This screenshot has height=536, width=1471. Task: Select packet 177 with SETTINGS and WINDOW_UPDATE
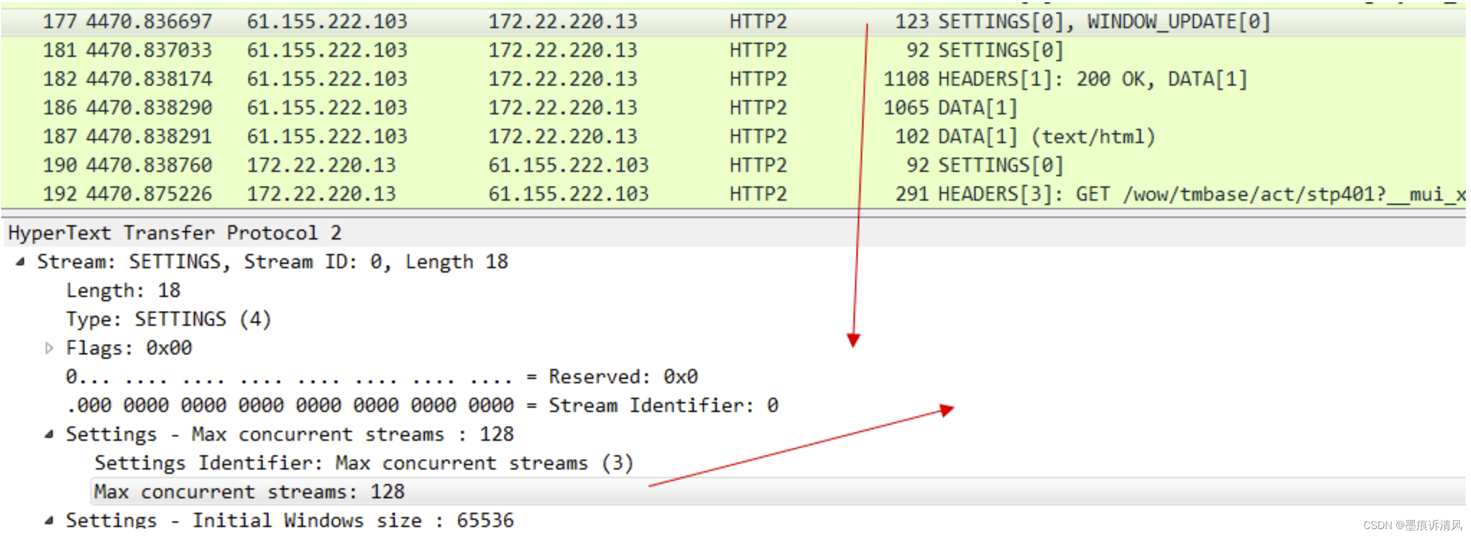pyautogui.click(x=460, y=21)
